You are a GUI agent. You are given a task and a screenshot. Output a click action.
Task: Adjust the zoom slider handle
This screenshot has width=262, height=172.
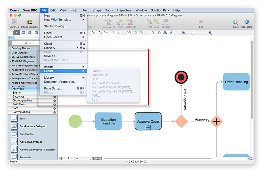coord(193,33)
